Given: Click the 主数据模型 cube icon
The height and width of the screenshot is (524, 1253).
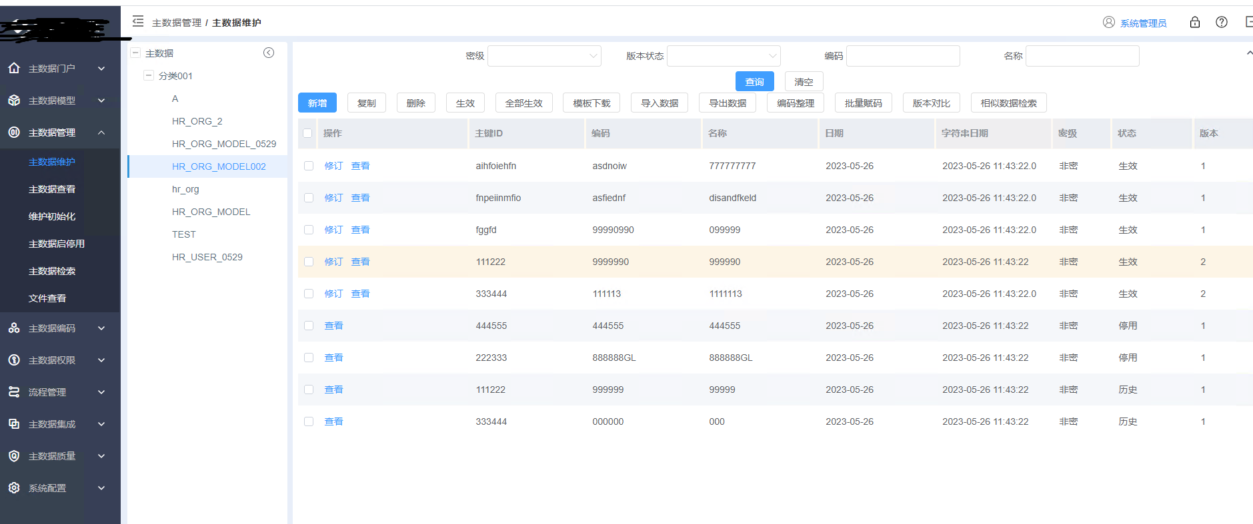Looking at the screenshot, I should 14,100.
